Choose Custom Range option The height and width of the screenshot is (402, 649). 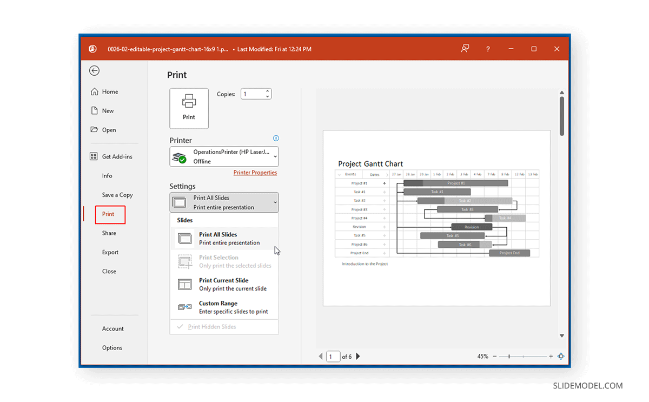coord(224,307)
